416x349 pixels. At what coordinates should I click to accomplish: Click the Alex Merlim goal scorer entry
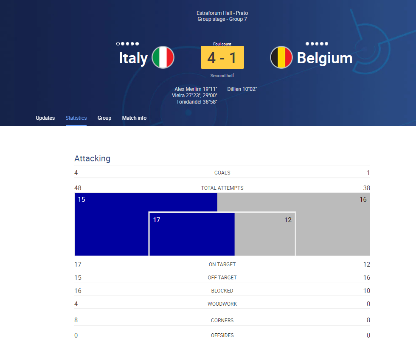pyautogui.click(x=196, y=89)
